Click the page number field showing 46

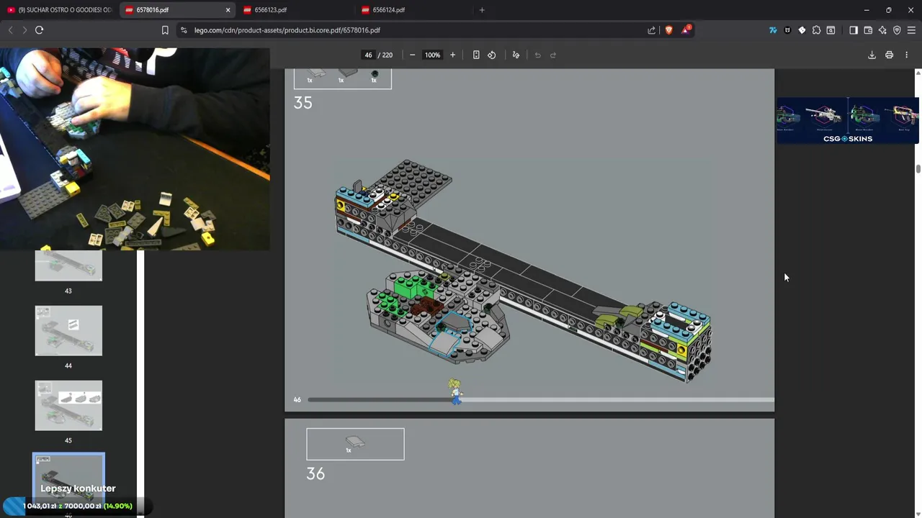[x=368, y=55]
